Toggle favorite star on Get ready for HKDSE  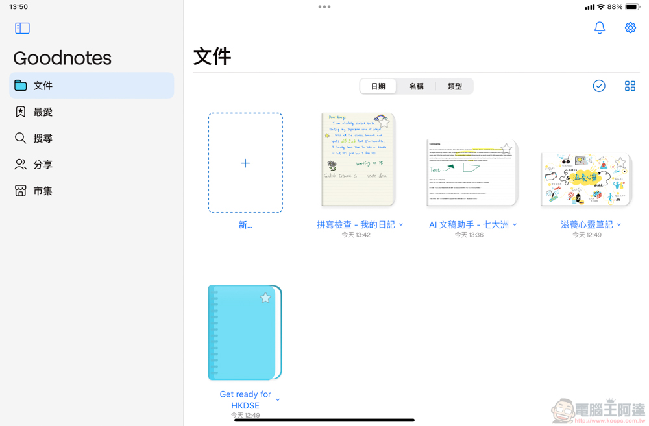tap(265, 298)
